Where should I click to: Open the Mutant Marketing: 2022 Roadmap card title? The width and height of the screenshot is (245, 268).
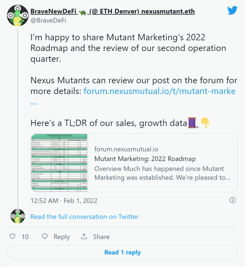[x=145, y=159]
